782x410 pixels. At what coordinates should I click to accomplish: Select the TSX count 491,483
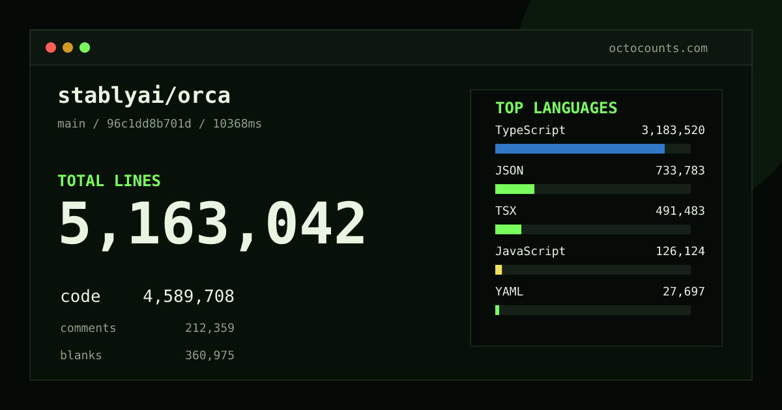680,211
